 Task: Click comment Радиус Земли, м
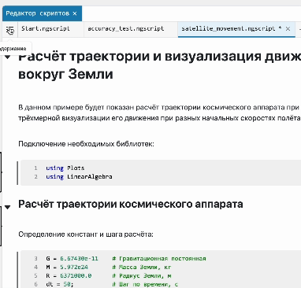142,275
